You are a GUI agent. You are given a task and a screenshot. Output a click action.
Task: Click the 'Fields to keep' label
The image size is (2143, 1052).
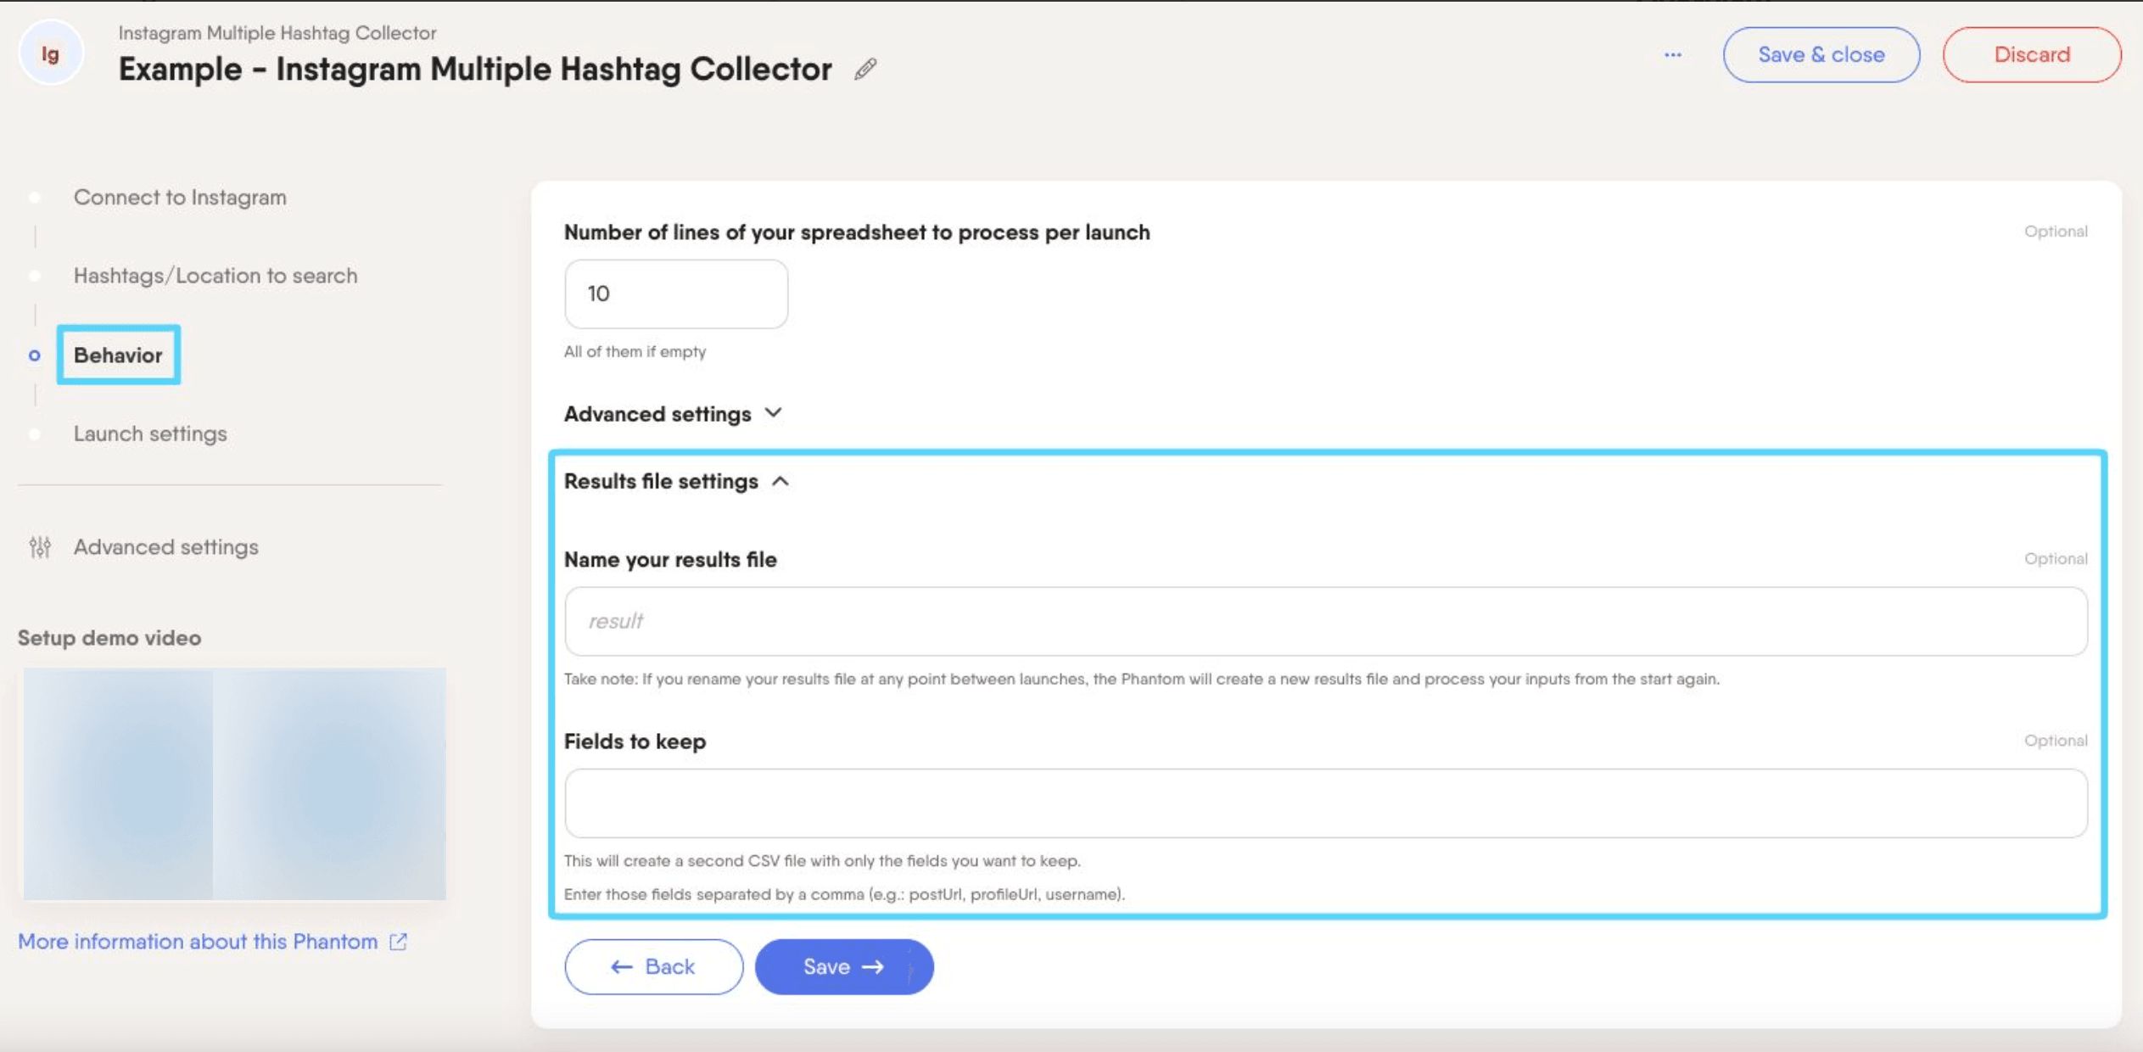[x=635, y=741]
